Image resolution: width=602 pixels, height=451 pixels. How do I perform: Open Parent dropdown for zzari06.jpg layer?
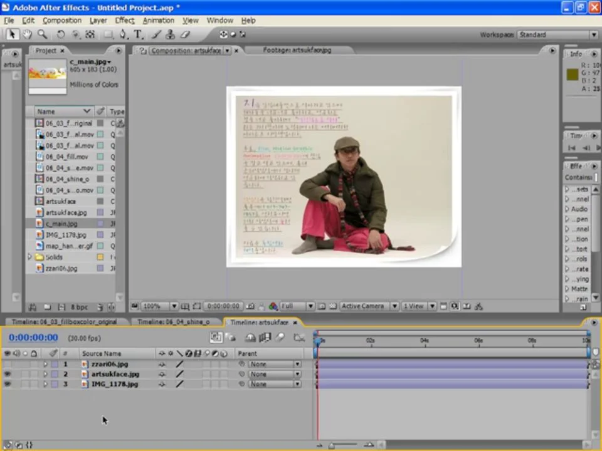pyautogui.click(x=275, y=364)
